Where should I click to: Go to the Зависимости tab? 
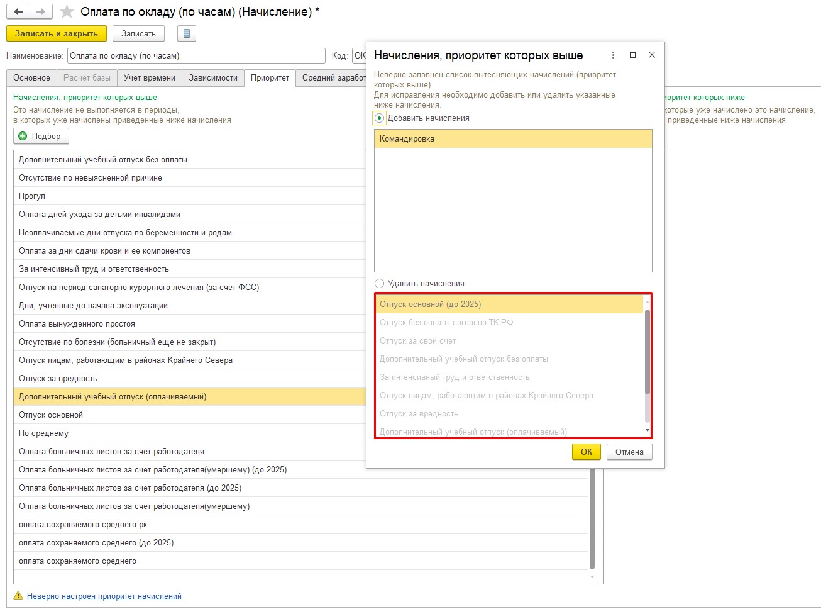(x=213, y=78)
